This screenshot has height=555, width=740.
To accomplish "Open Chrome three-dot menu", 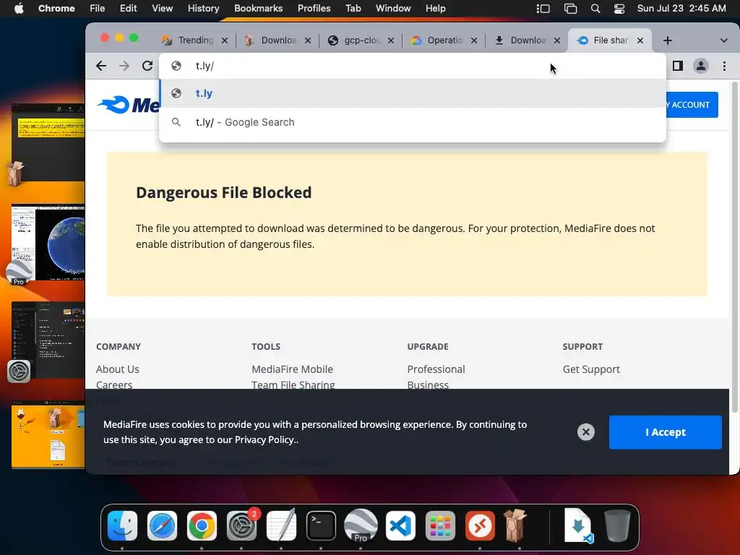I will (x=724, y=66).
